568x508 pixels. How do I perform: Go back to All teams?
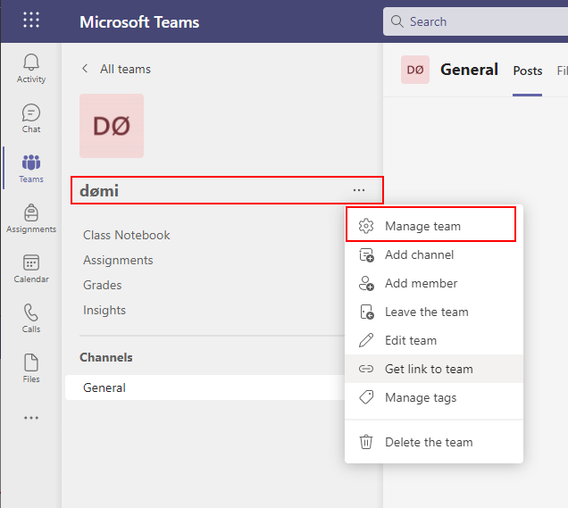pyautogui.click(x=125, y=69)
